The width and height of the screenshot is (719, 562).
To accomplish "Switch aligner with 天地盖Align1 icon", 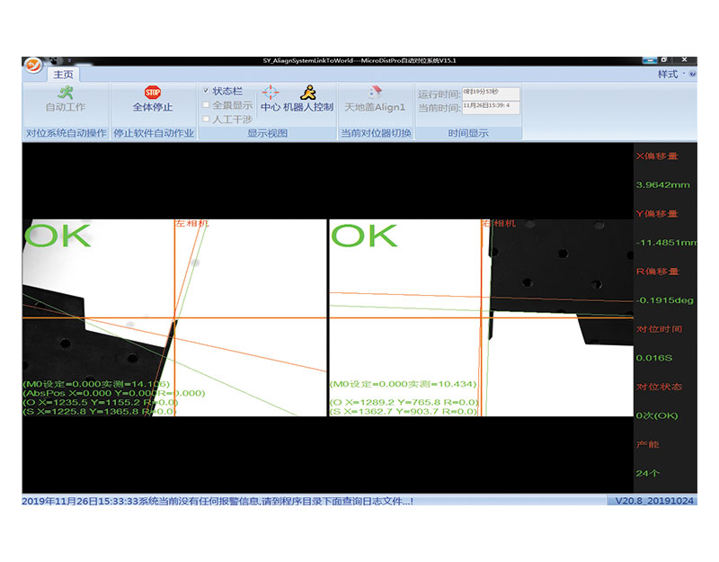I will click(375, 92).
